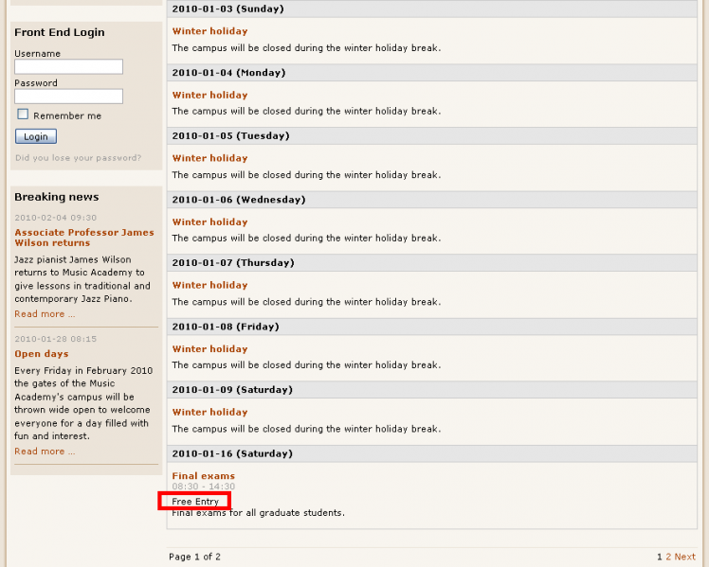Viewport: 709px width, 567px height.
Task: Open Winter holiday event for Wednesday 2010-01-06
Action: coord(209,222)
